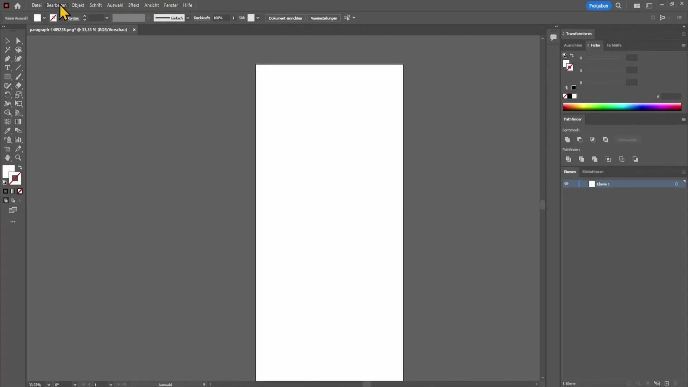Select the Rectangle tool
Viewport: 688px width, 387px height.
tap(8, 77)
